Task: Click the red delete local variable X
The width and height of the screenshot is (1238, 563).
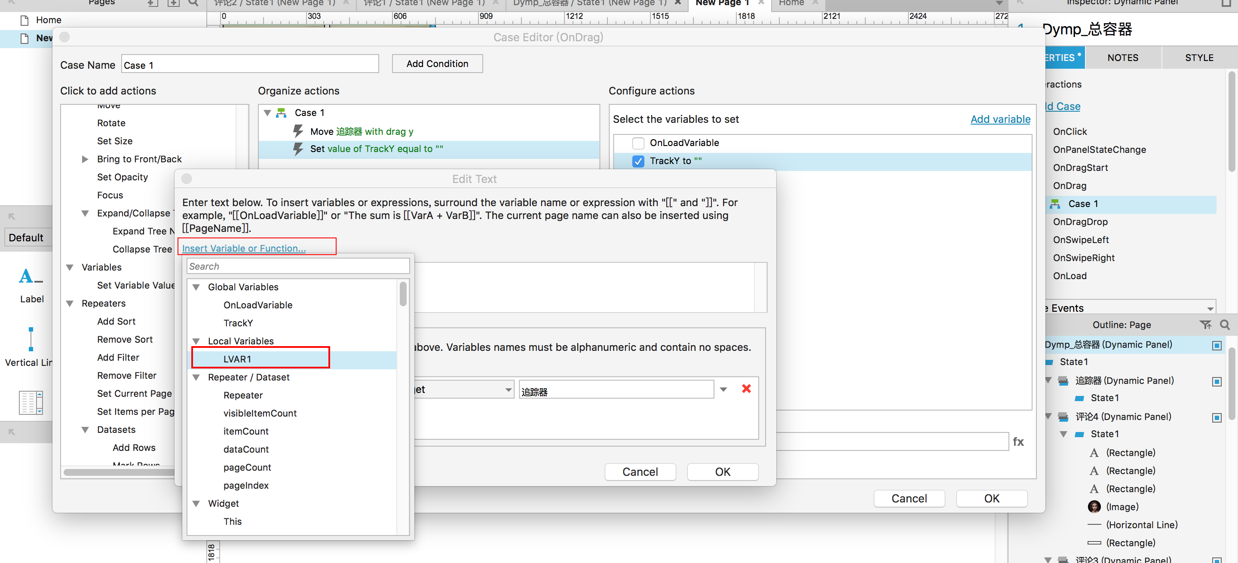Action: [x=746, y=389]
